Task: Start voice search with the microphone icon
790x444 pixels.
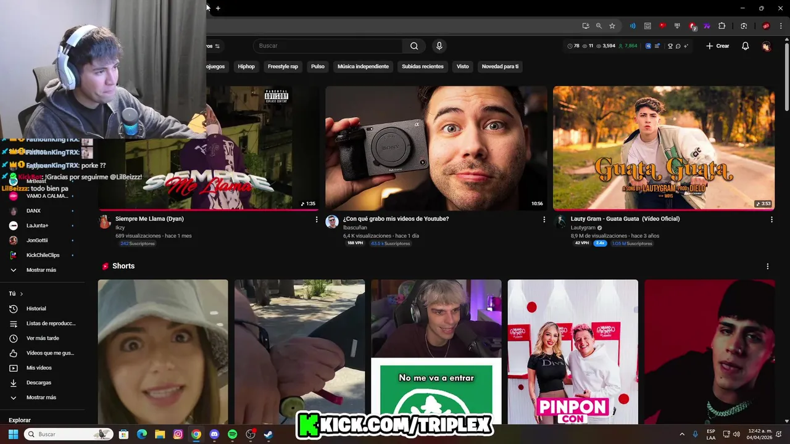Action: pos(439,46)
